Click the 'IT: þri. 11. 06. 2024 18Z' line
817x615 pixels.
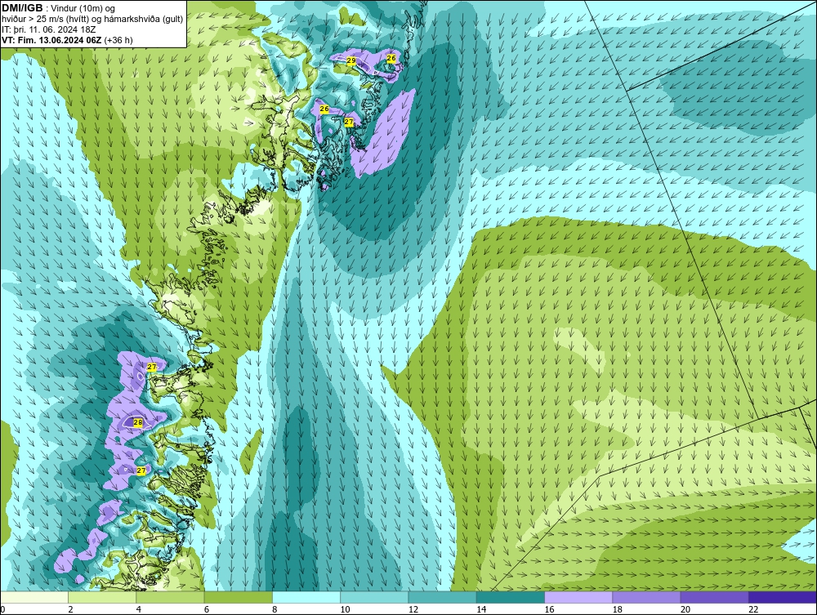pyautogui.click(x=48, y=29)
